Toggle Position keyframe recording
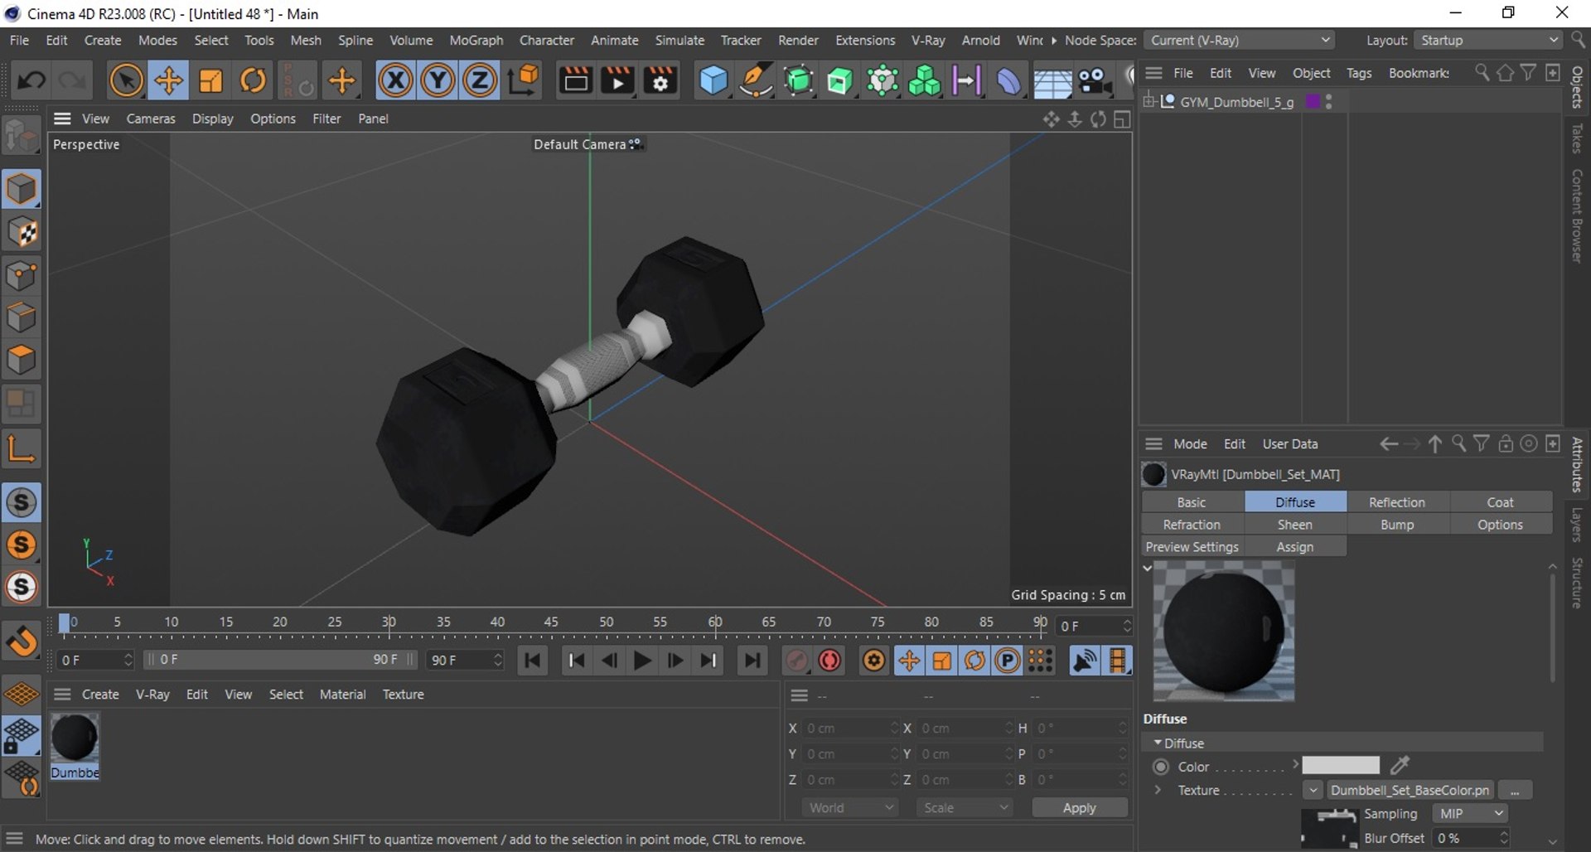Viewport: 1591px width, 852px height. [x=909, y=660]
